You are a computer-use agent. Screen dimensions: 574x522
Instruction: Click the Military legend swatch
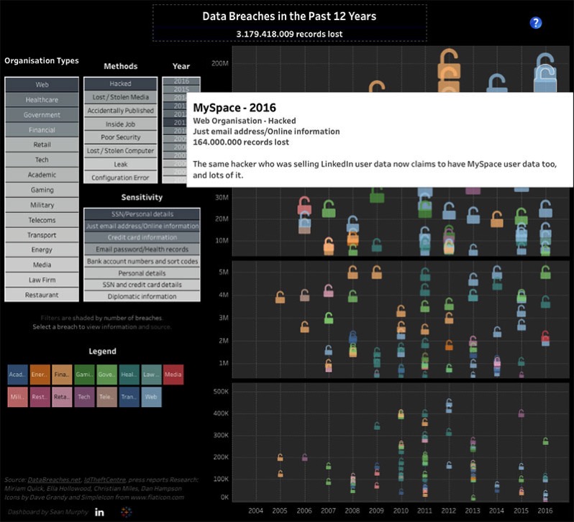pos(17,397)
